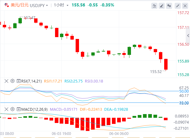Click the 06-03 19:00 time label
Viewport: 190px width, 138px height.
[61, 134]
